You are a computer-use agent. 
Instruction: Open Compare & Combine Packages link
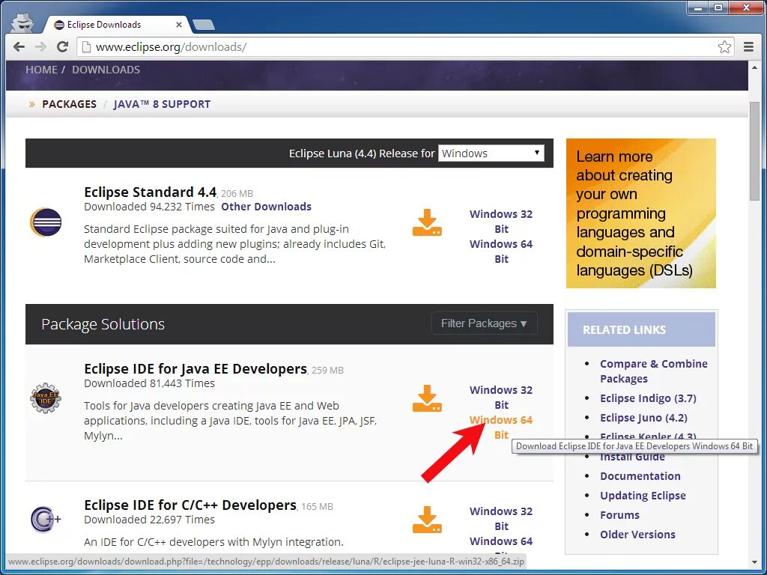point(653,371)
